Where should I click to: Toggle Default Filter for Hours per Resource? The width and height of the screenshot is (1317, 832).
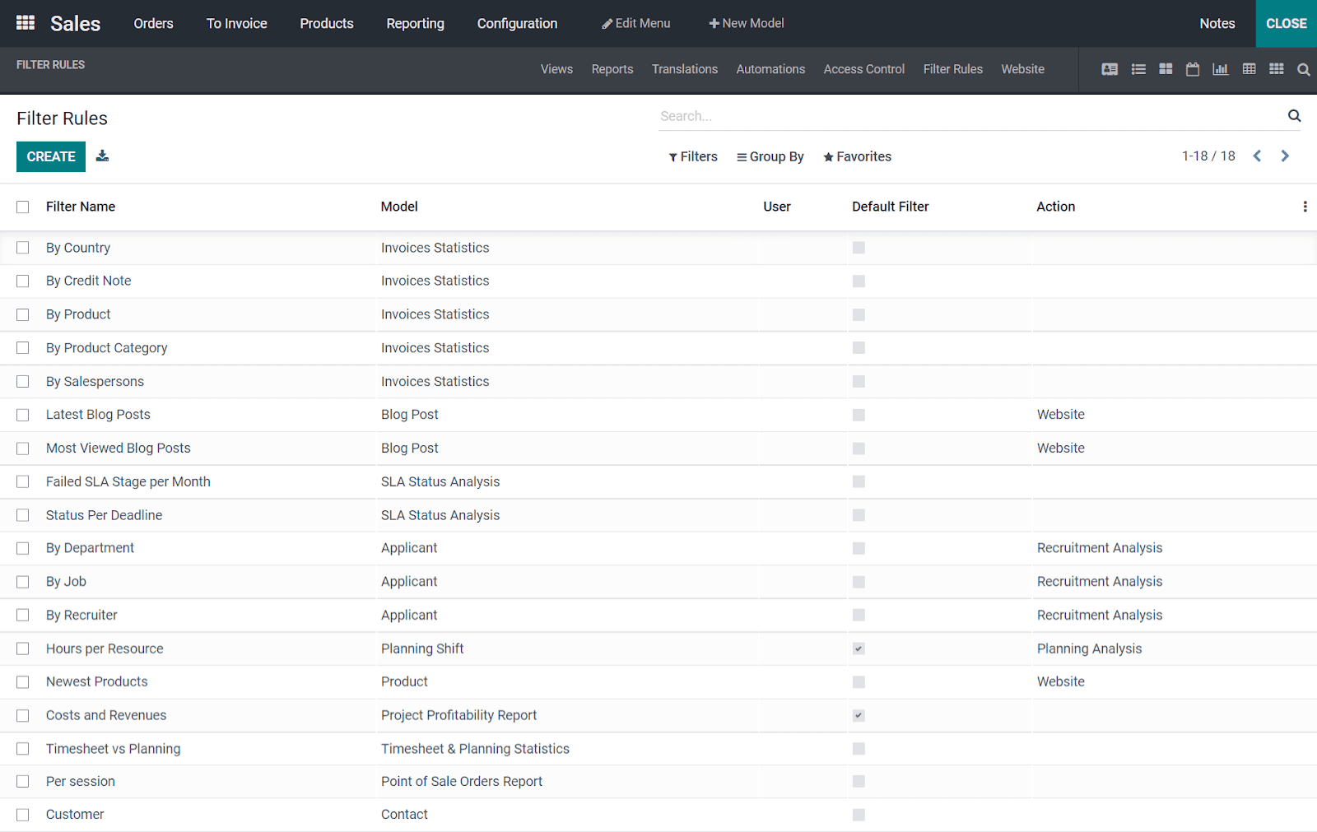pyautogui.click(x=859, y=648)
